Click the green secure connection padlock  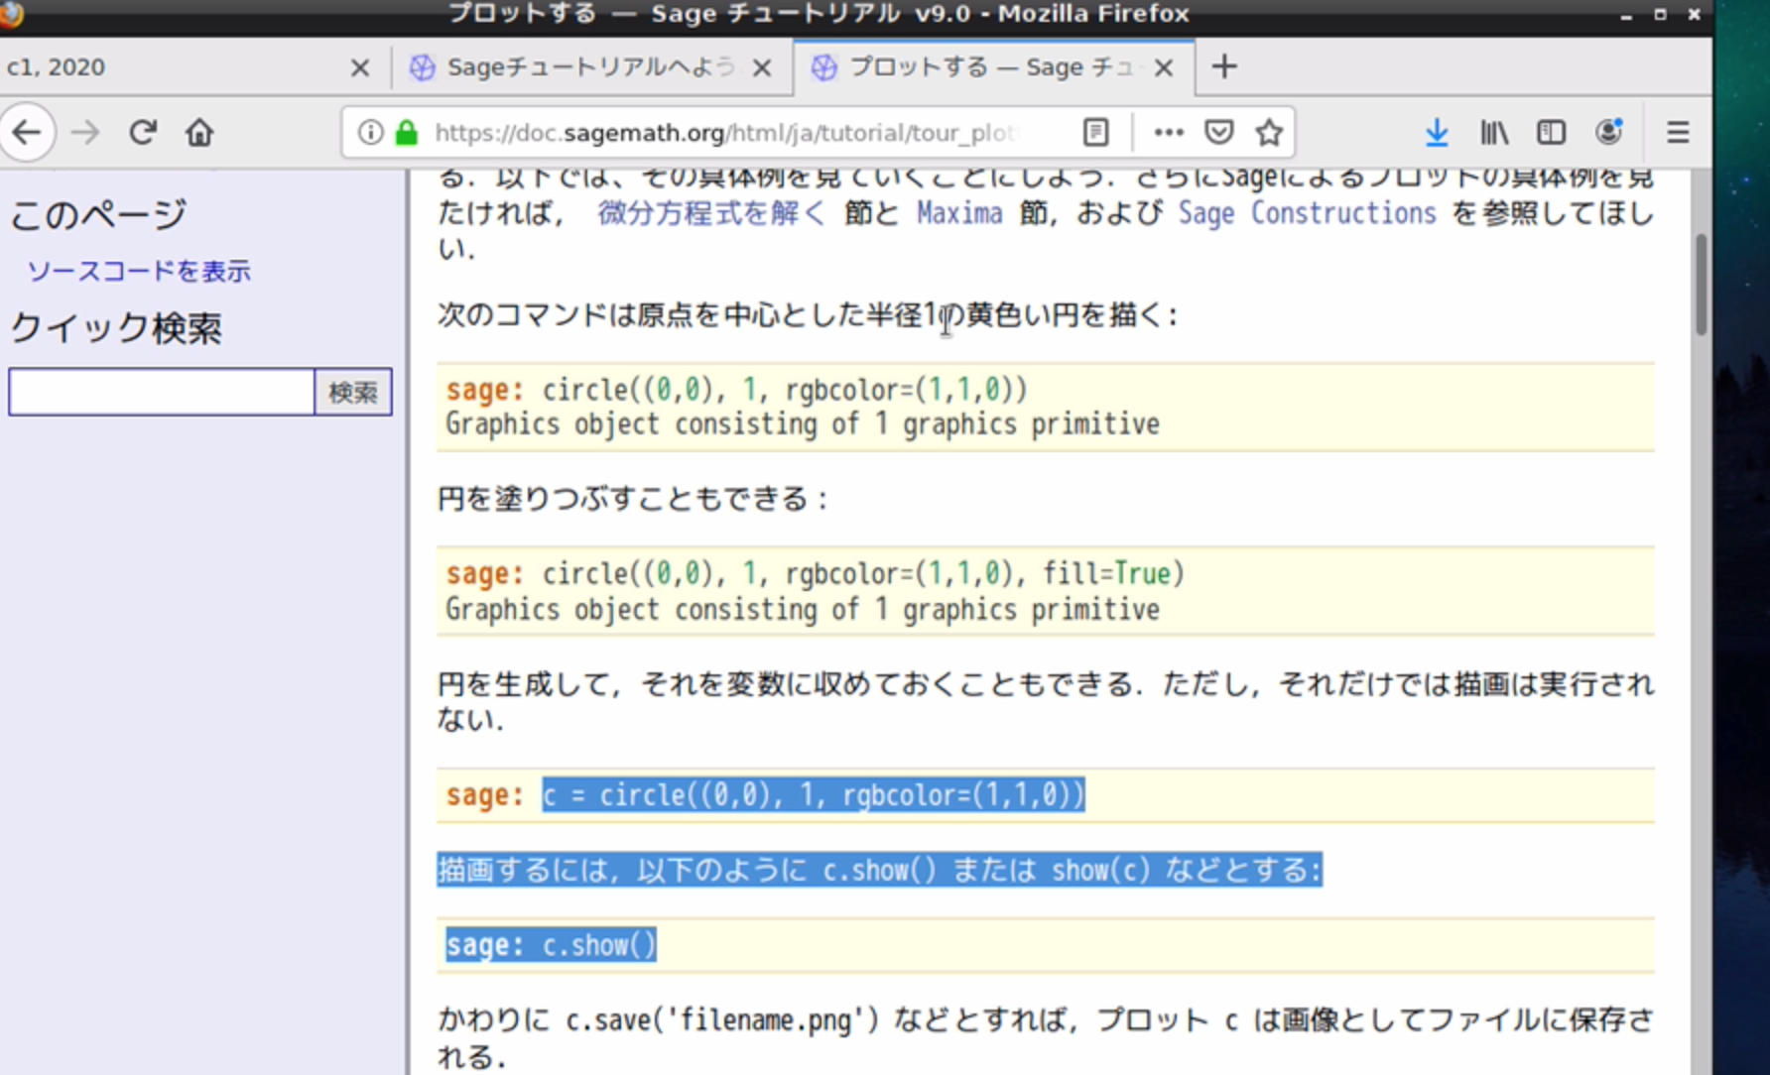tap(406, 132)
